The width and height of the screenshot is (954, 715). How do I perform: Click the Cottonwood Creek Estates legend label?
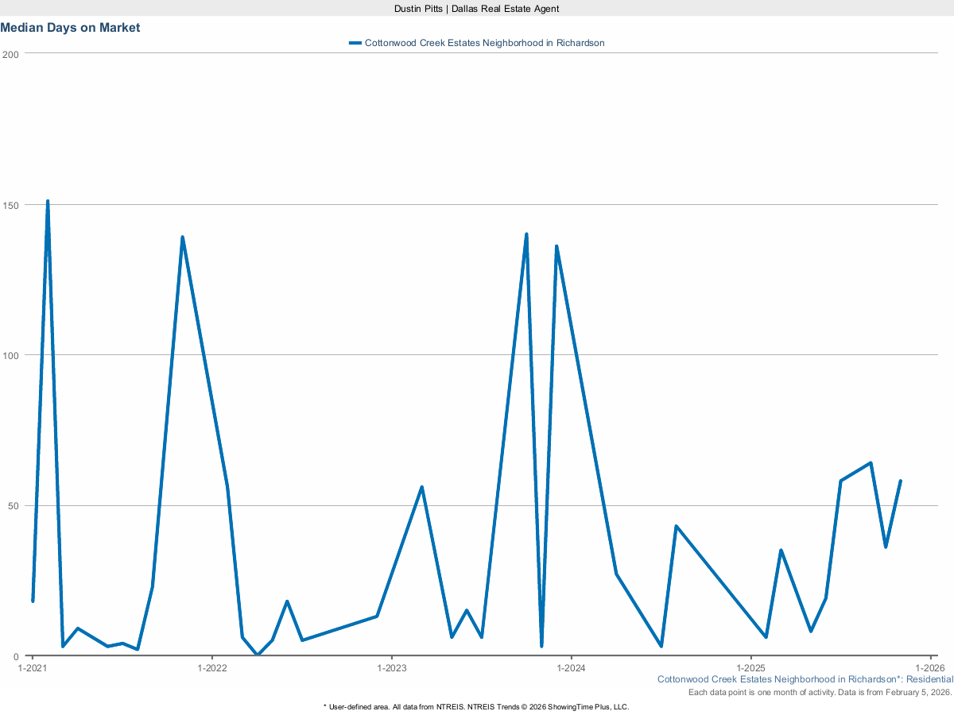[484, 43]
